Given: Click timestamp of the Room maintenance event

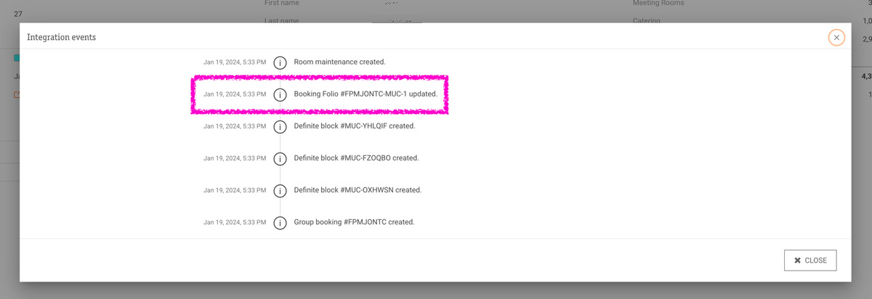Looking at the screenshot, I should pos(235,62).
